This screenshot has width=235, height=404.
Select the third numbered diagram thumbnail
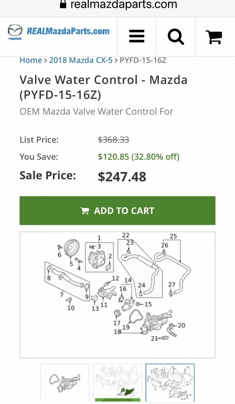coord(170,382)
